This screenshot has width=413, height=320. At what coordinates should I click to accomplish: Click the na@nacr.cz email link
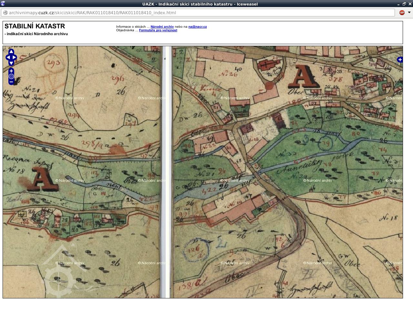tap(197, 27)
